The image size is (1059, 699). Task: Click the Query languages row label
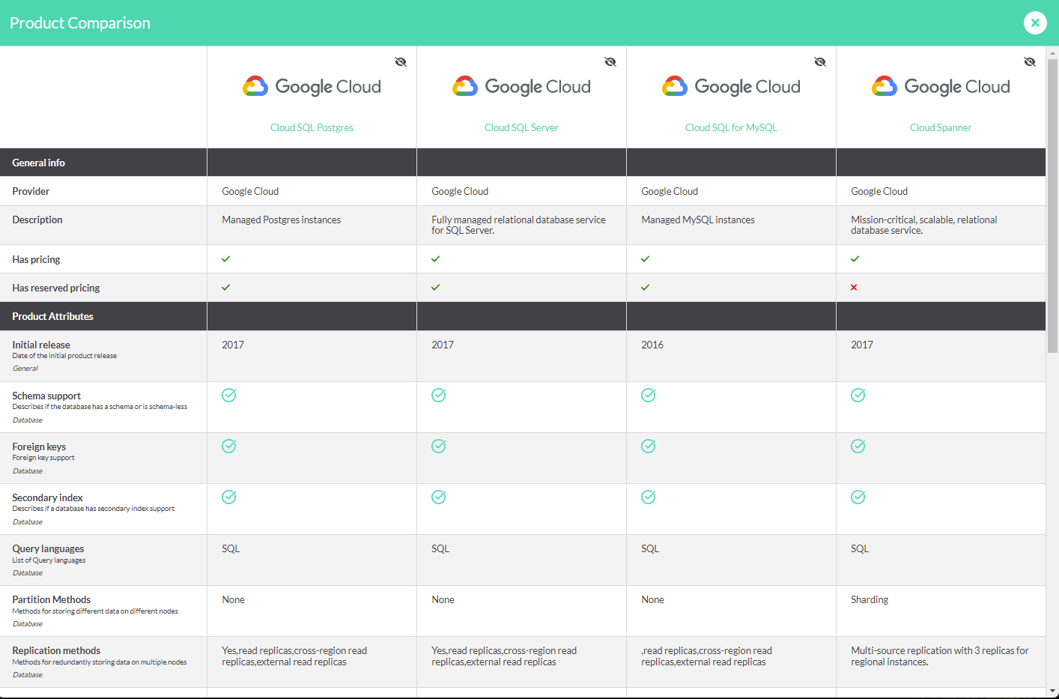[48, 548]
